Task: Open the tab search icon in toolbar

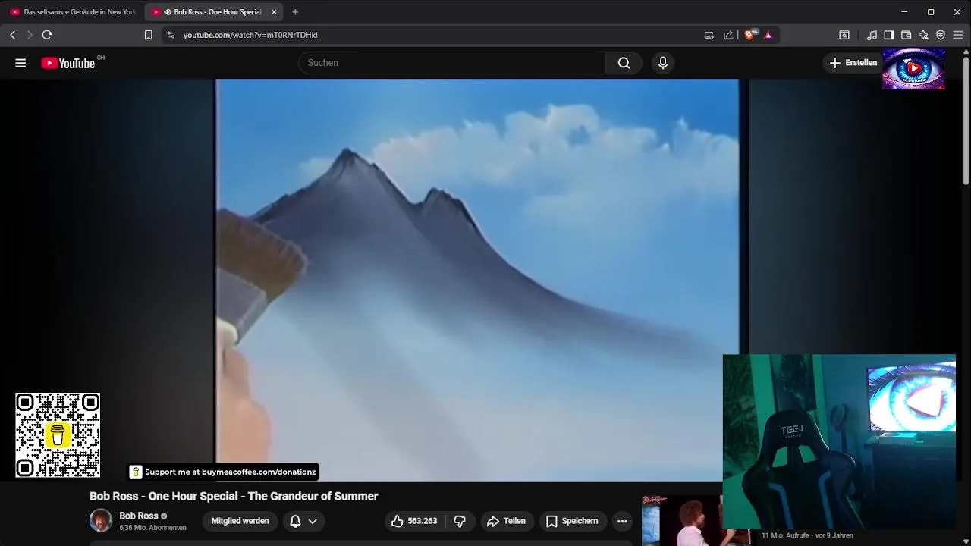Action: pyautogui.click(x=844, y=35)
